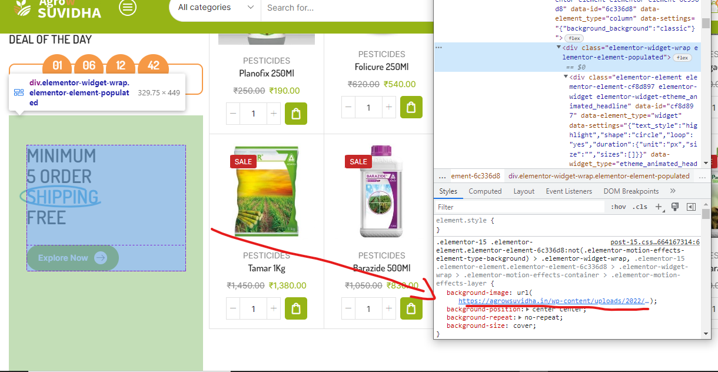Select breadcrumb ement-6c336d8

coord(476,176)
